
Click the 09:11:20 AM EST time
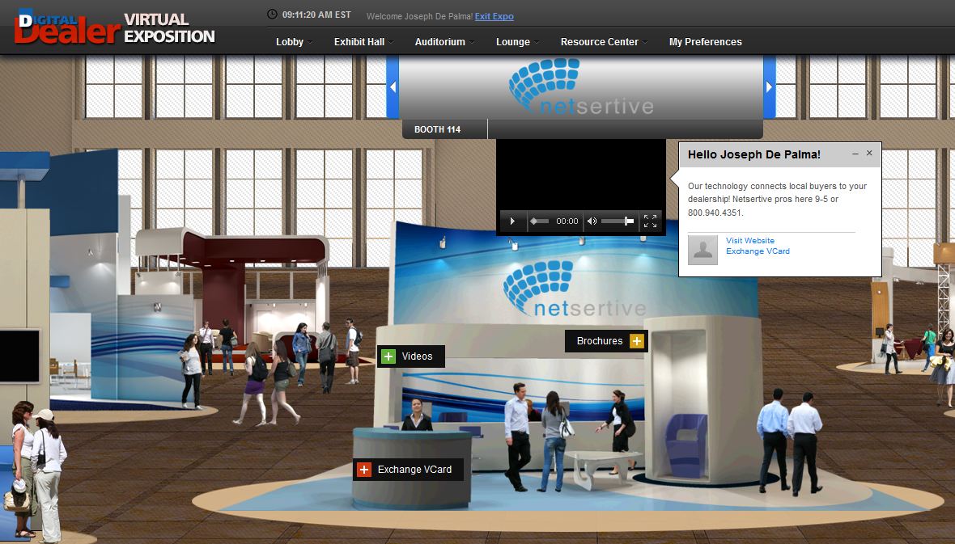click(x=316, y=15)
